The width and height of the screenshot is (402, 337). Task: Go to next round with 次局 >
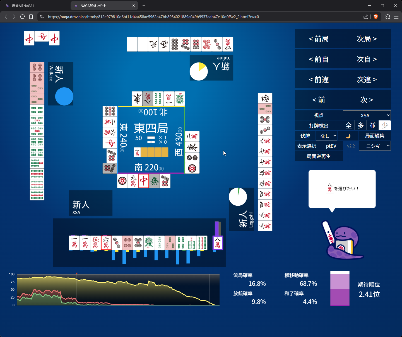click(367, 39)
